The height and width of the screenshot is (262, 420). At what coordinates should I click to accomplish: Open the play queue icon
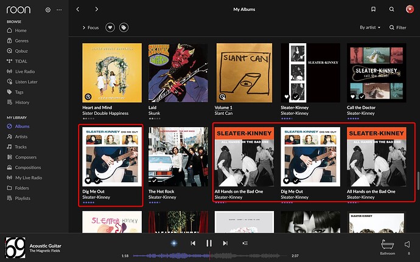pyautogui.click(x=245, y=243)
